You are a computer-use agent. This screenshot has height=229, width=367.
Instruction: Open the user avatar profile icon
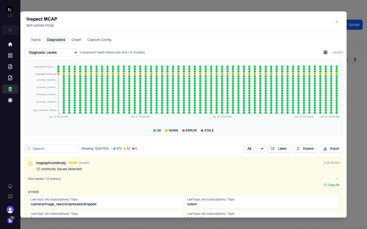coord(10,210)
